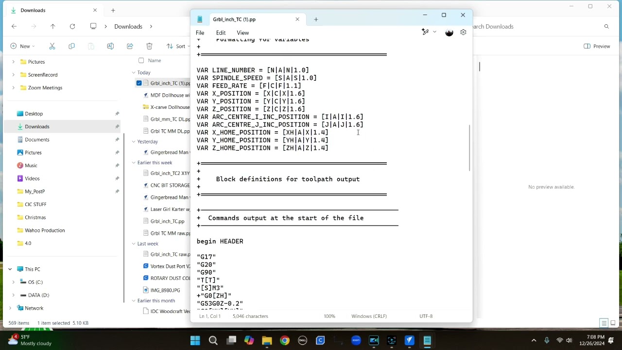This screenshot has height=350, width=622.
Task: Click the Downloads breadcrumb in address bar
Action: [x=128, y=26]
